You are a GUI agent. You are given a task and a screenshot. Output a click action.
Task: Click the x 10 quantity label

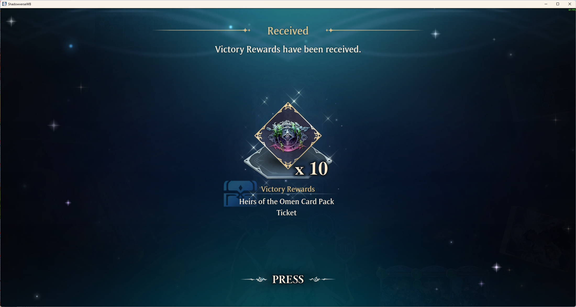[x=311, y=169]
